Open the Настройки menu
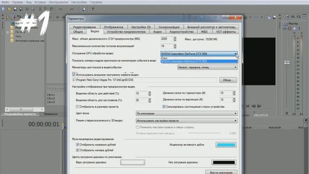The image size is (309, 174). (x=79, y=2)
